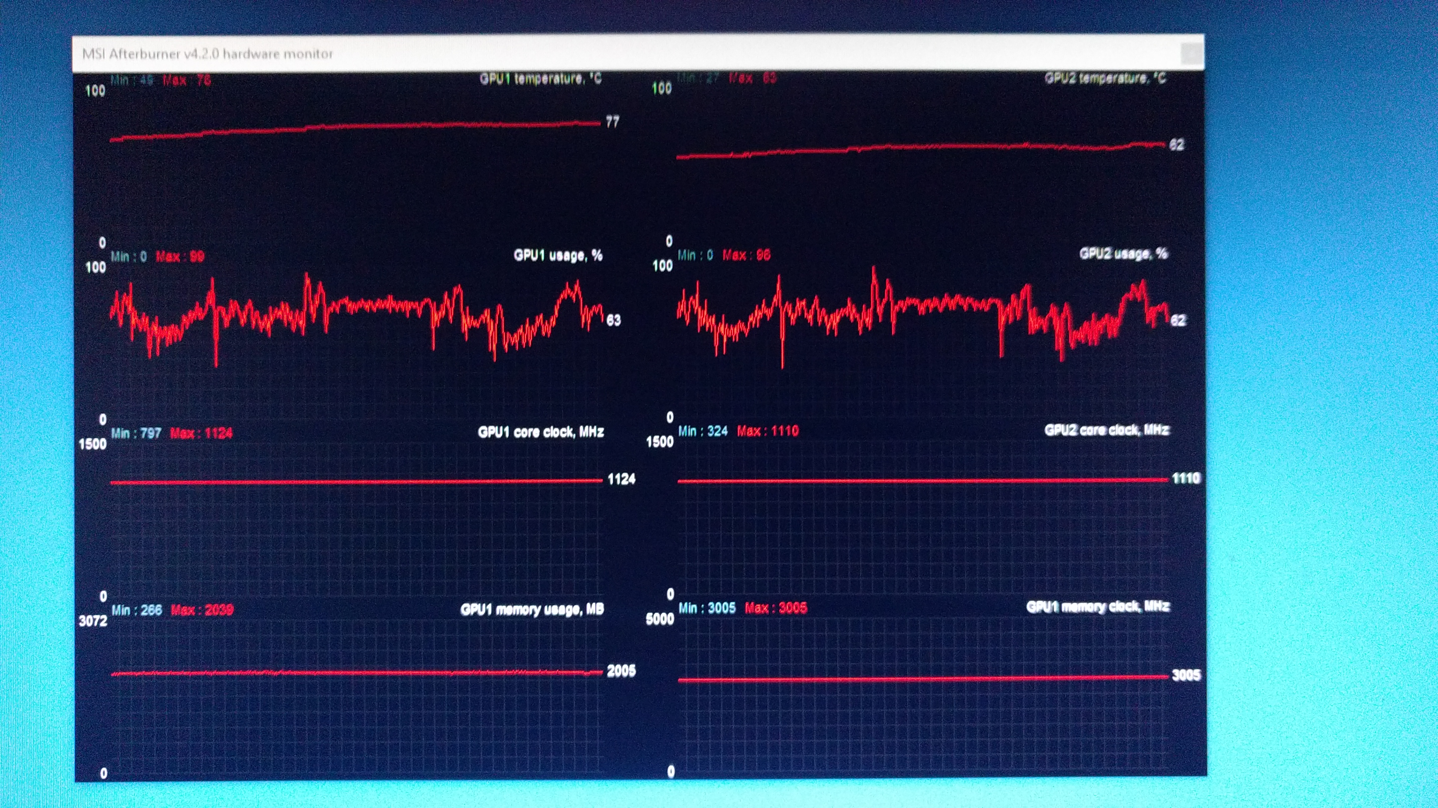The image size is (1438, 808).
Task: Click 'Max : 99' in GPU1 usage
Action: click(180, 257)
